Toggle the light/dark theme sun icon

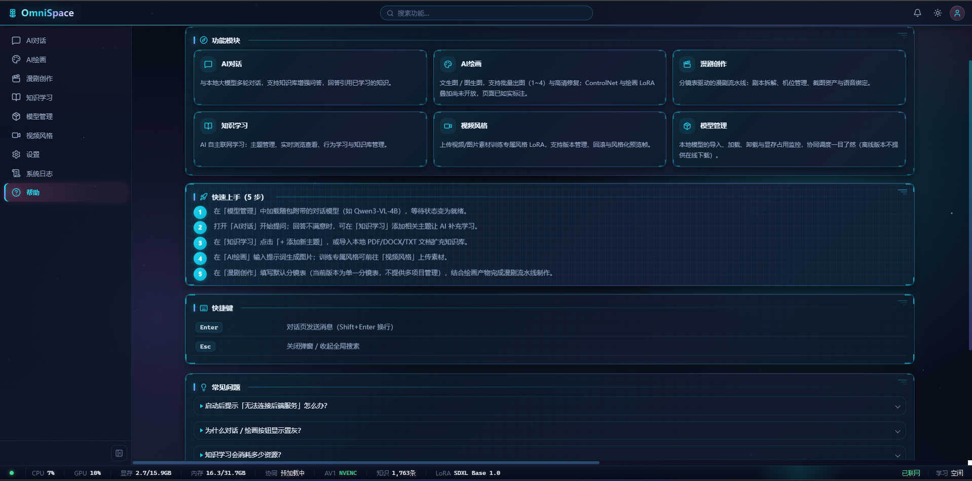tap(938, 13)
